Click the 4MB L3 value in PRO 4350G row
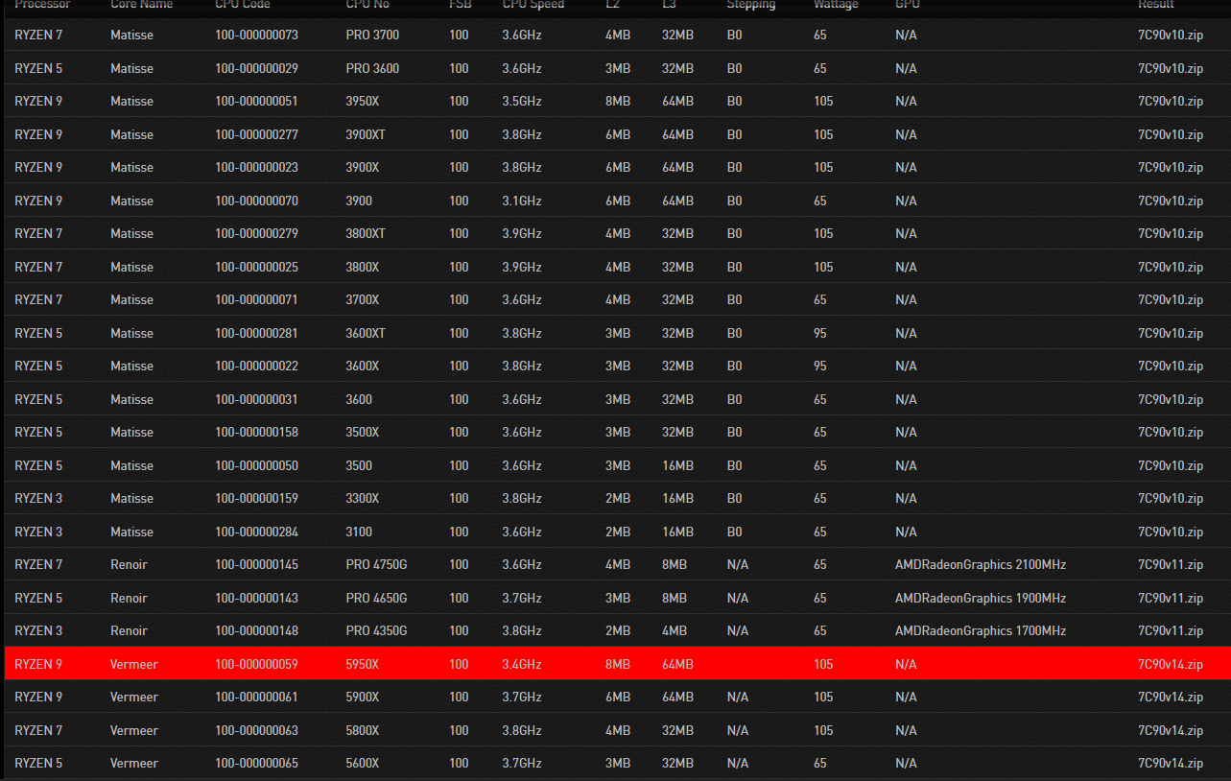The height and width of the screenshot is (781, 1231). (x=675, y=630)
